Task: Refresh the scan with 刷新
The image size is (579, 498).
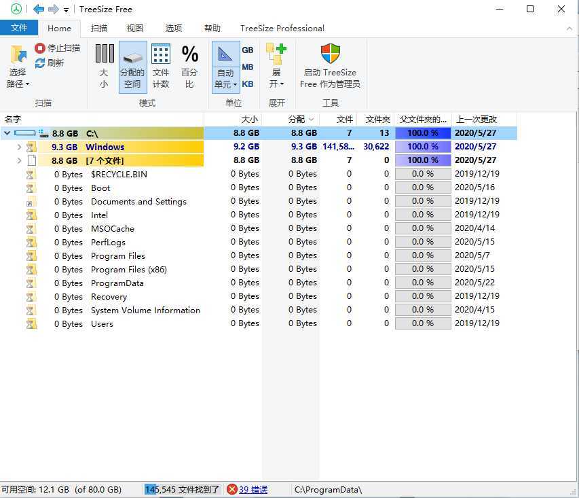Action: pyautogui.click(x=50, y=63)
